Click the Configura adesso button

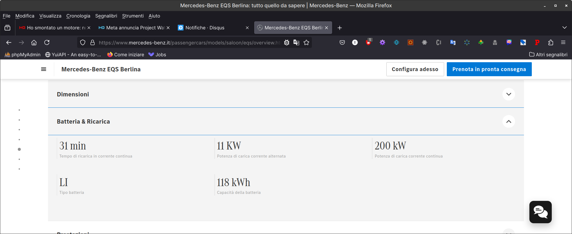[x=415, y=69]
